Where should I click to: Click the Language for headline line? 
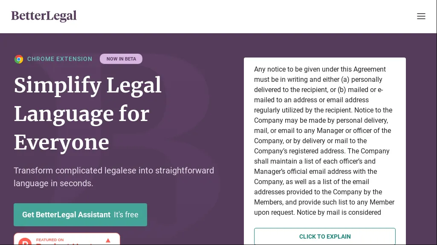click(81, 114)
